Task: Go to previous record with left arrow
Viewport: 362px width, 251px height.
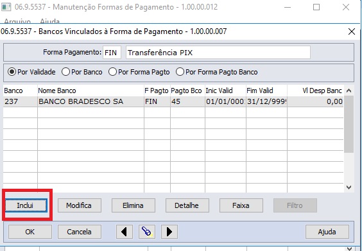Action: pyautogui.click(x=125, y=232)
